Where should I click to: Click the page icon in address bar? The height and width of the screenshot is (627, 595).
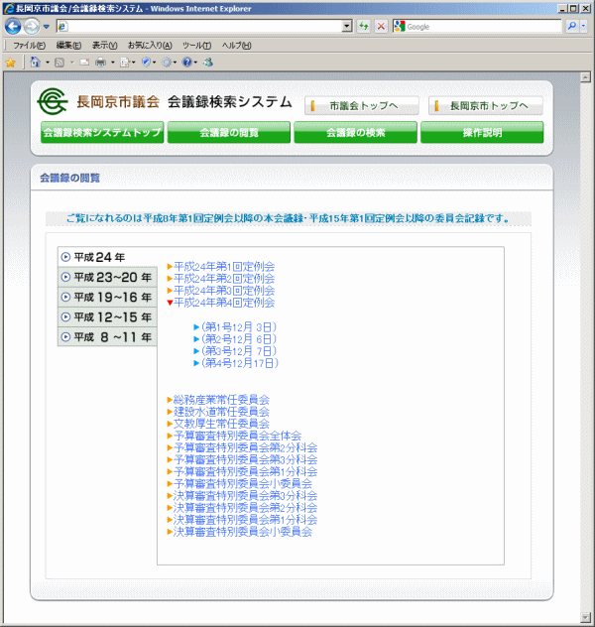point(62,27)
